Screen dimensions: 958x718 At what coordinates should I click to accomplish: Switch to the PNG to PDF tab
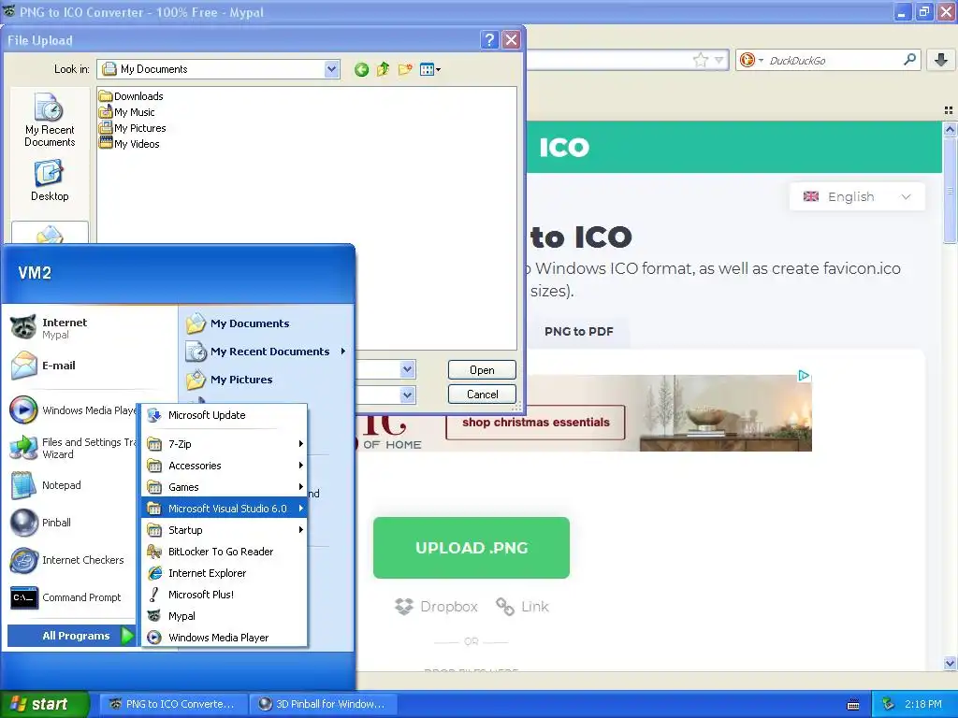tap(578, 332)
